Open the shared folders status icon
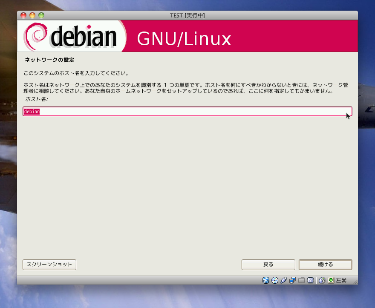 coord(301,280)
